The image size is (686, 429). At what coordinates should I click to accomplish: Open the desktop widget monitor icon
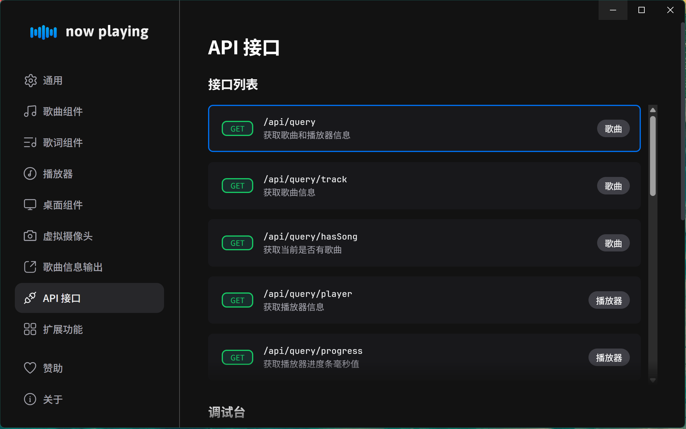(x=30, y=205)
